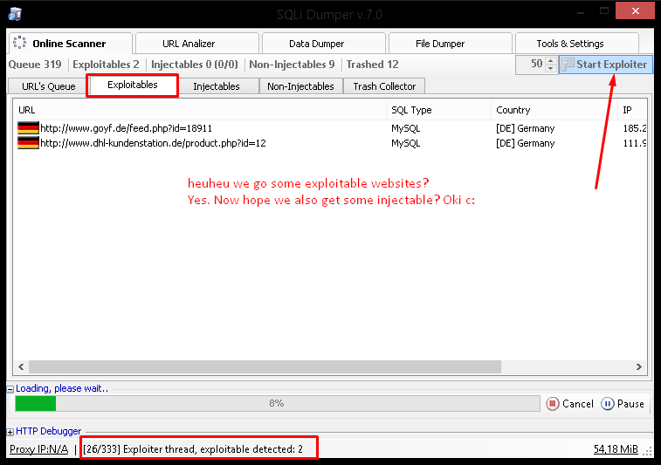Click the 54,18 MiB memory link

616,449
